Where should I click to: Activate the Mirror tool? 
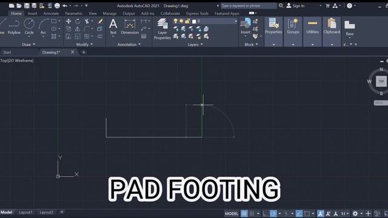[78, 29]
